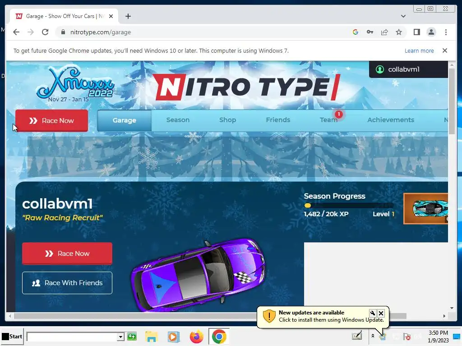Screen dimensions: 462x346
Task: Go back with the browser back arrow
Action: click(16, 32)
